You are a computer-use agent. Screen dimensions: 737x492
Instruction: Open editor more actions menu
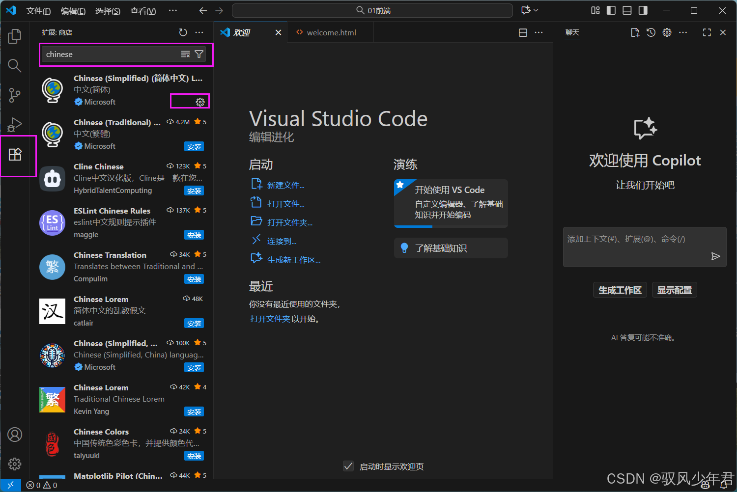[539, 32]
